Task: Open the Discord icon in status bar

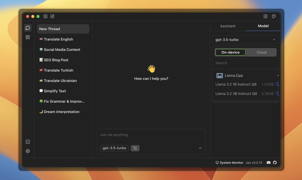Action: (x=269, y=163)
